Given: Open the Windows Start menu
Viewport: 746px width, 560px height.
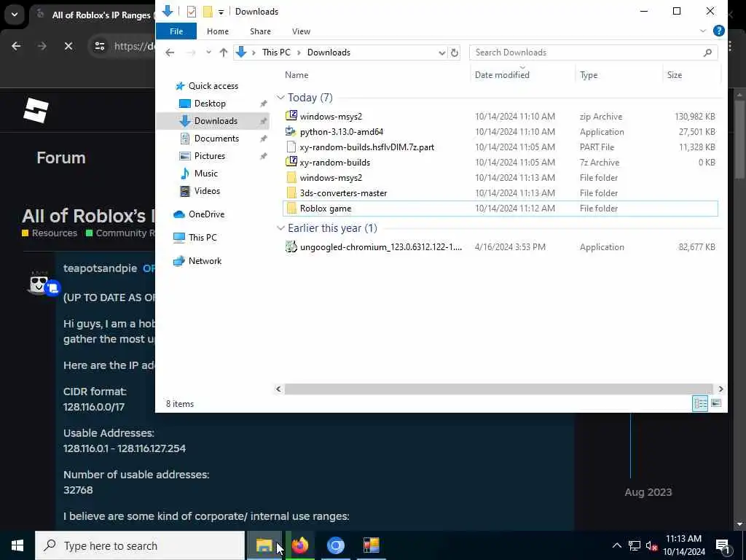Looking at the screenshot, I should pyautogui.click(x=17, y=545).
